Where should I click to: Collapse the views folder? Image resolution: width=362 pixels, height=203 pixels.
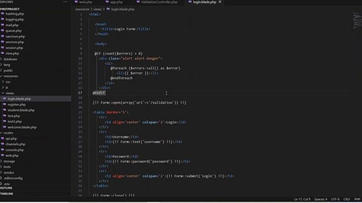pyautogui.click(x=10, y=93)
